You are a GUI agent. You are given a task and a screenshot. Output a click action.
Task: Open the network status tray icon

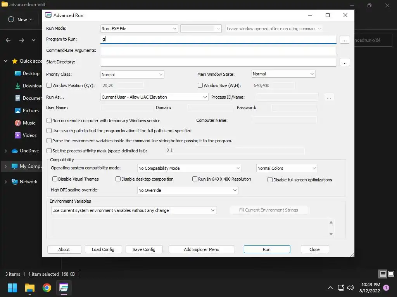tap(341, 288)
